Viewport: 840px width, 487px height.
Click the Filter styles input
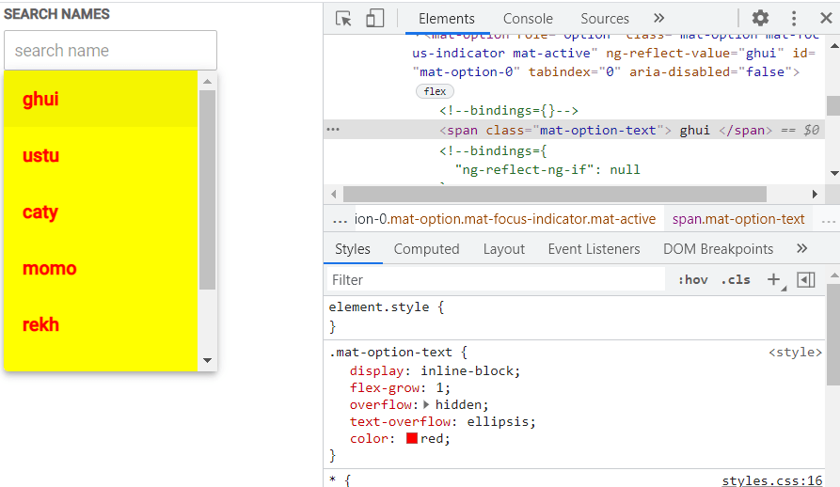(496, 280)
